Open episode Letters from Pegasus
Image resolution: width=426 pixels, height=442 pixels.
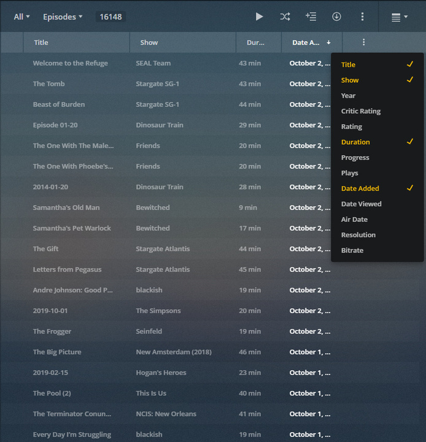pyautogui.click(x=67, y=270)
